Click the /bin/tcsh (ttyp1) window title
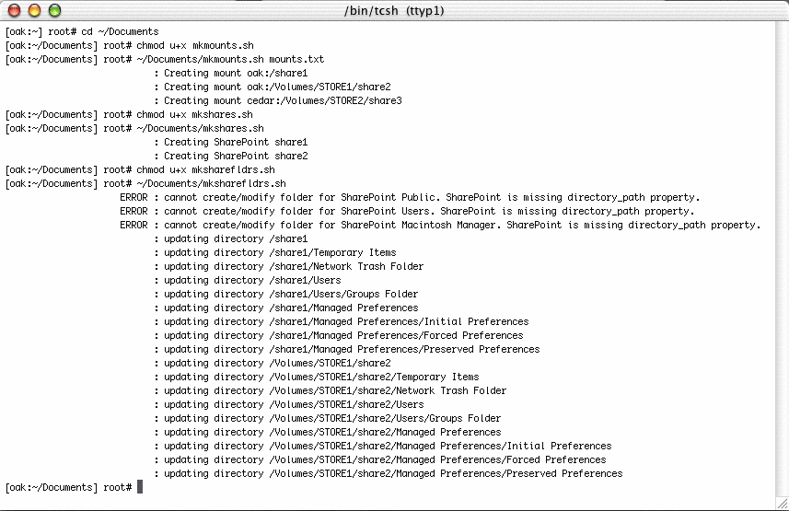Image resolution: width=789 pixels, height=511 pixels. click(x=394, y=10)
